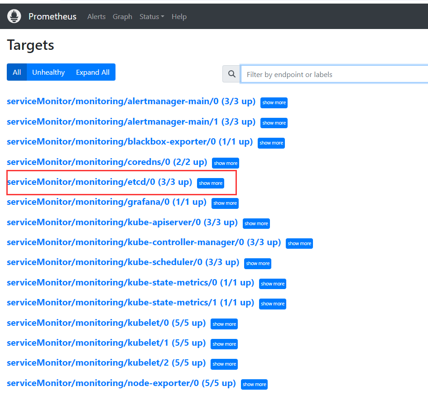Focus the Filter by endpoint or labels field

click(334, 74)
